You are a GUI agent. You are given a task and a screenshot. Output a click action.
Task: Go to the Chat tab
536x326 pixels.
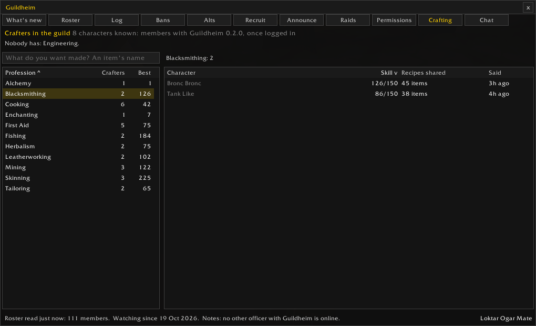(x=487, y=20)
